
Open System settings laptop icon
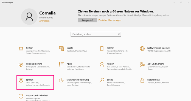21,49
